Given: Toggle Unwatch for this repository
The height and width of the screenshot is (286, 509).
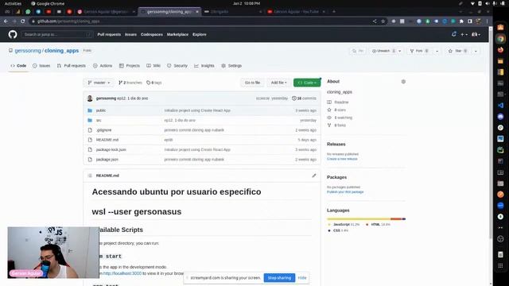Looking at the screenshot, I should 383,51.
